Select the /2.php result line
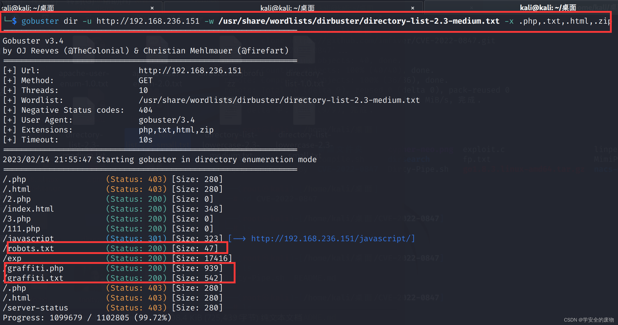 pyautogui.click(x=108, y=199)
